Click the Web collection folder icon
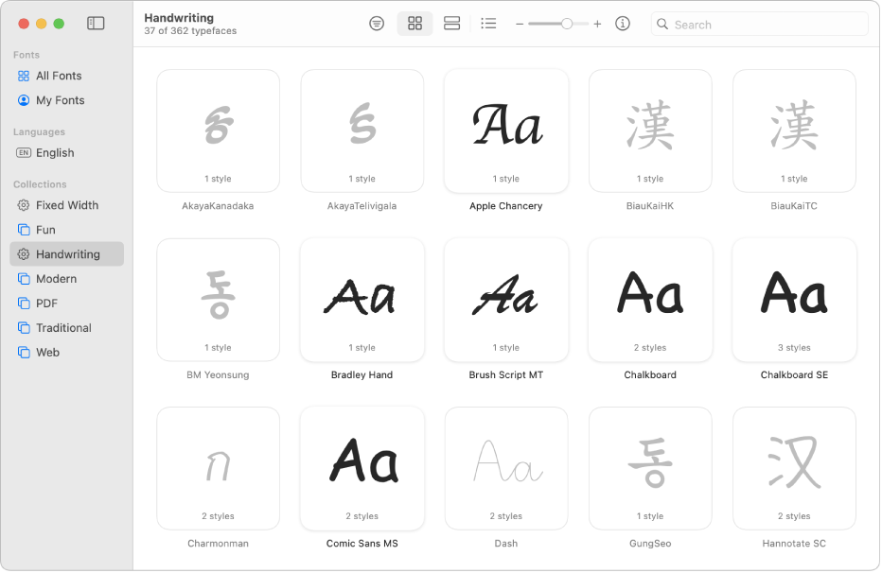This screenshot has width=882, height=573. 24,353
